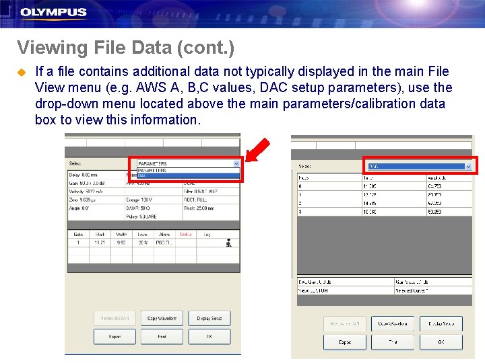The image size is (485, 363).
Task: Click Print in the PARAMETERS view
Action: (x=162, y=337)
